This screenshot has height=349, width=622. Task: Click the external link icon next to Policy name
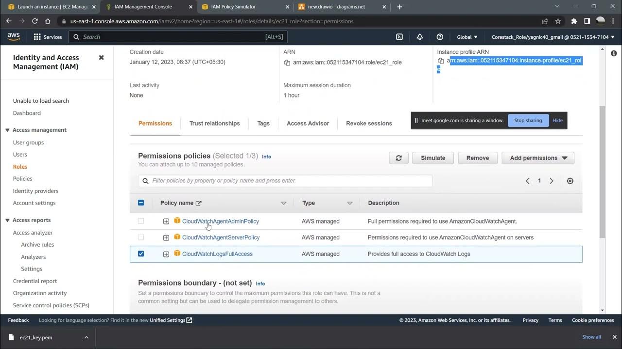[x=198, y=203]
